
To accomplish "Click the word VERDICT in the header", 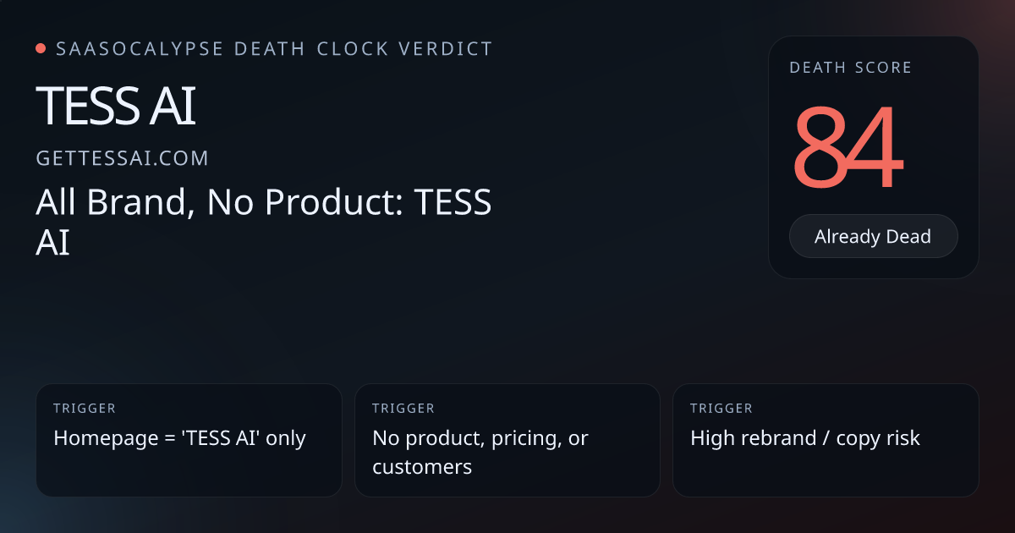I will [x=449, y=49].
